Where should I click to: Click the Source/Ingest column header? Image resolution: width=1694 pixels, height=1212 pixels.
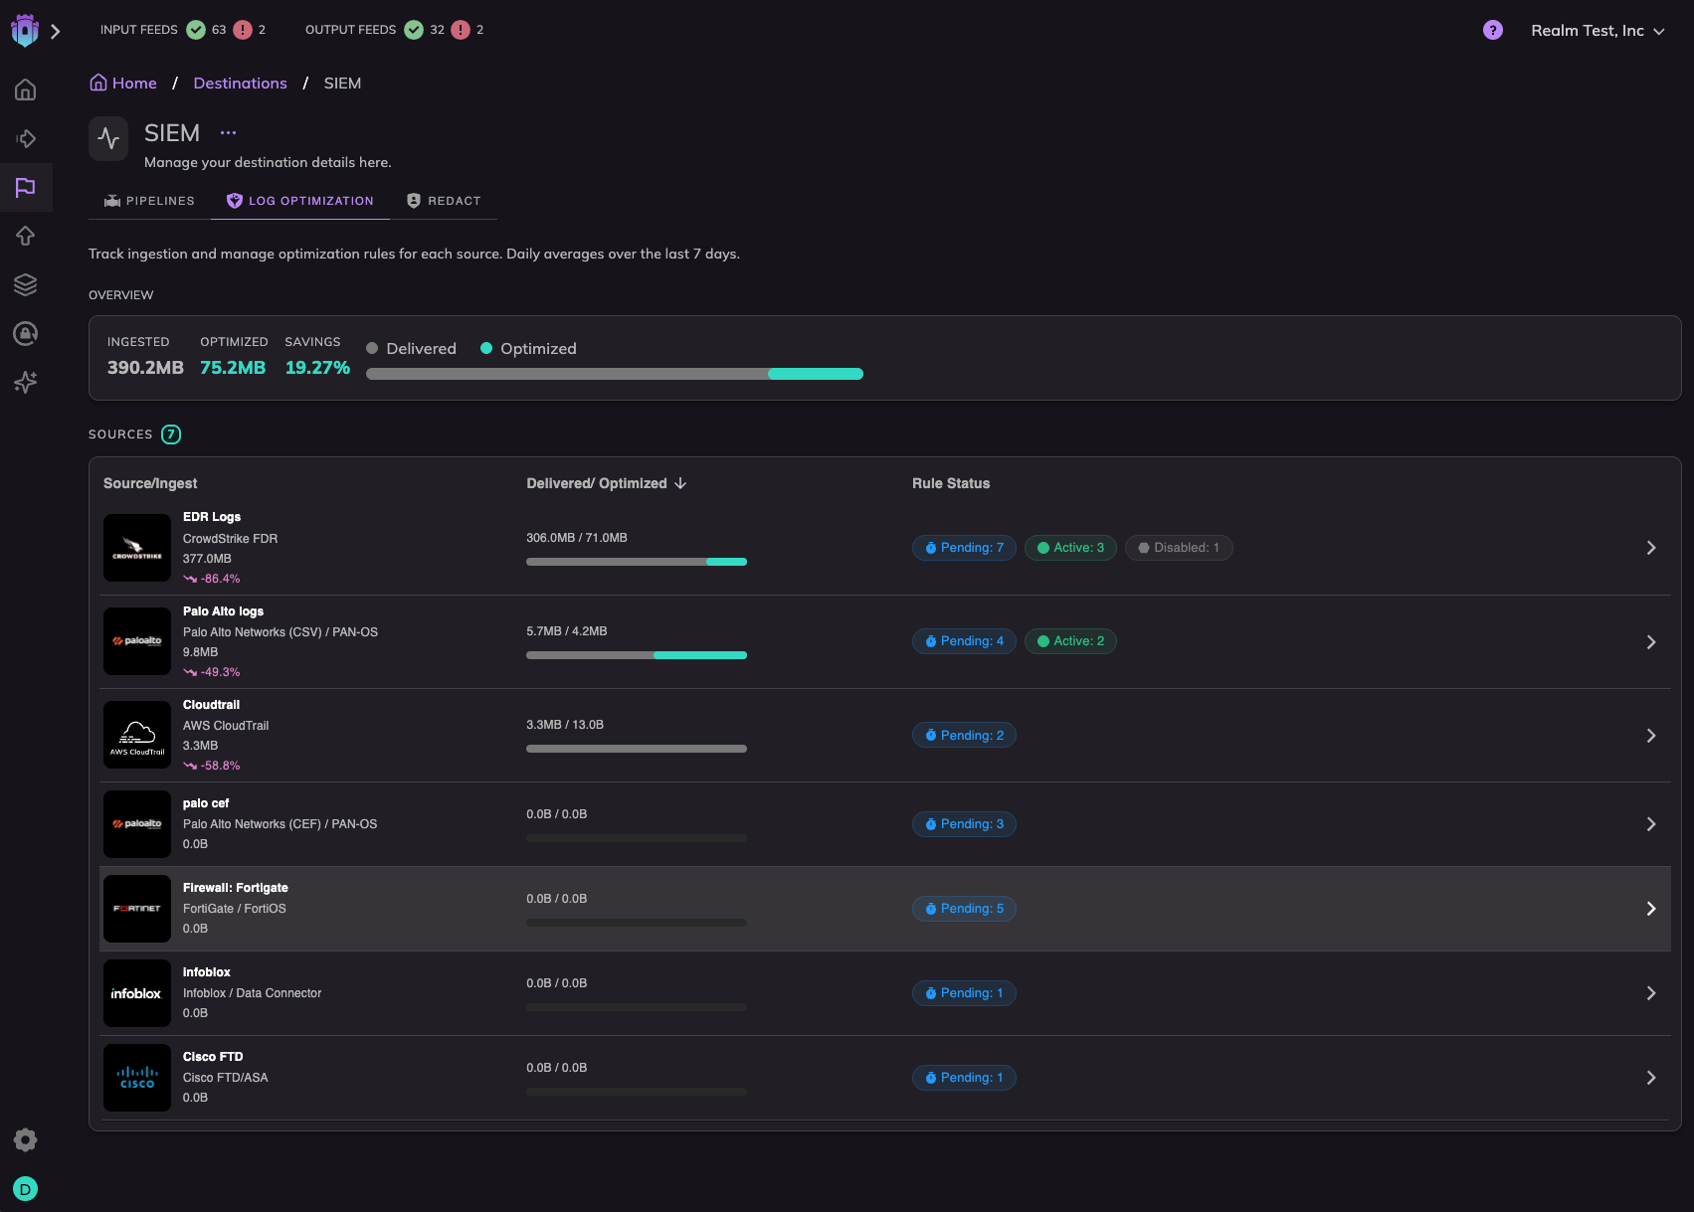coord(150,483)
